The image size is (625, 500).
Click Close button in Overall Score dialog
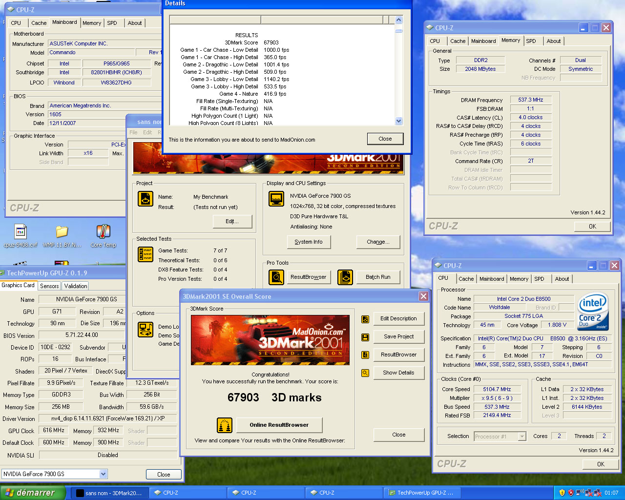398,435
